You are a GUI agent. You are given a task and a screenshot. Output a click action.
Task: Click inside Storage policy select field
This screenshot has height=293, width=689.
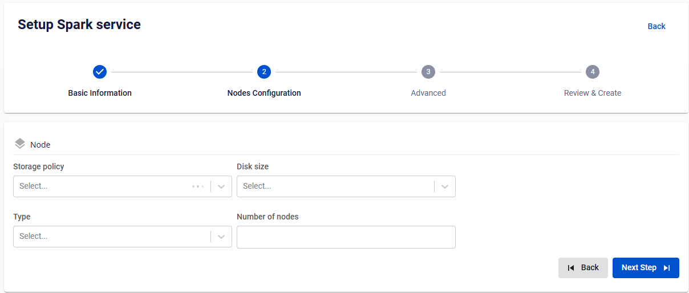point(123,186)
